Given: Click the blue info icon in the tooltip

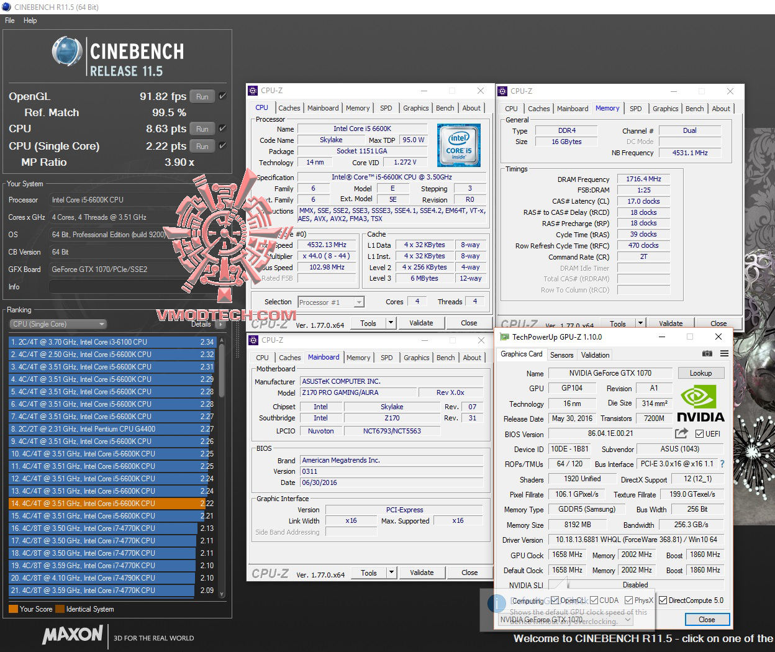Looking at the screenshot, I should pyautogui.click(x=496, y=602).
